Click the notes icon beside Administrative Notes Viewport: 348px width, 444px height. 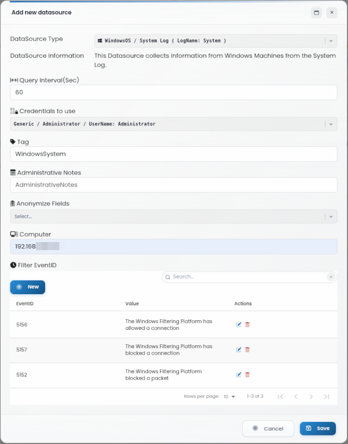[x=13, y=172]
